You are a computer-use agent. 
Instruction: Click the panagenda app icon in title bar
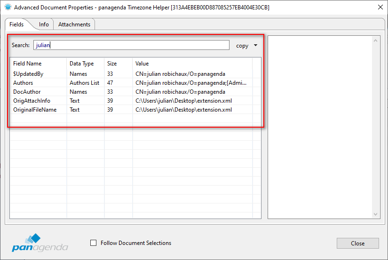coord(8,7)
